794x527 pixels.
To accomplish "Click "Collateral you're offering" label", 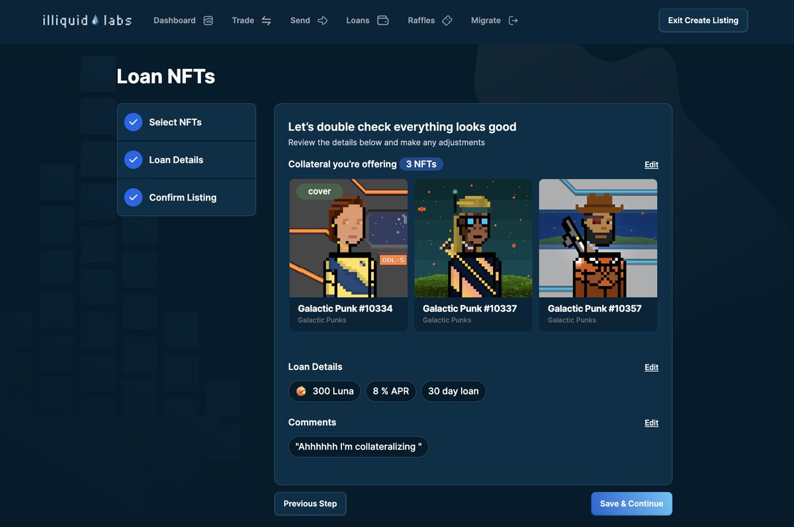I will pyautogui.click(x=342, y=164).
